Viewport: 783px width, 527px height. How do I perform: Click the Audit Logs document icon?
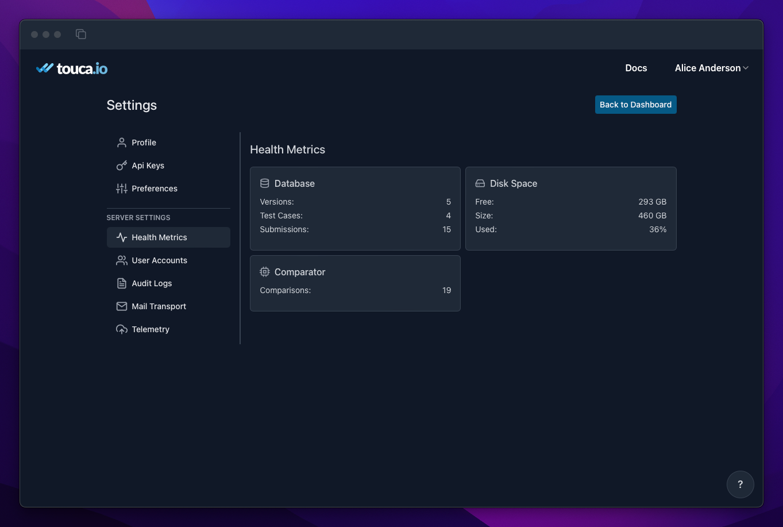[x=122, y=283]
